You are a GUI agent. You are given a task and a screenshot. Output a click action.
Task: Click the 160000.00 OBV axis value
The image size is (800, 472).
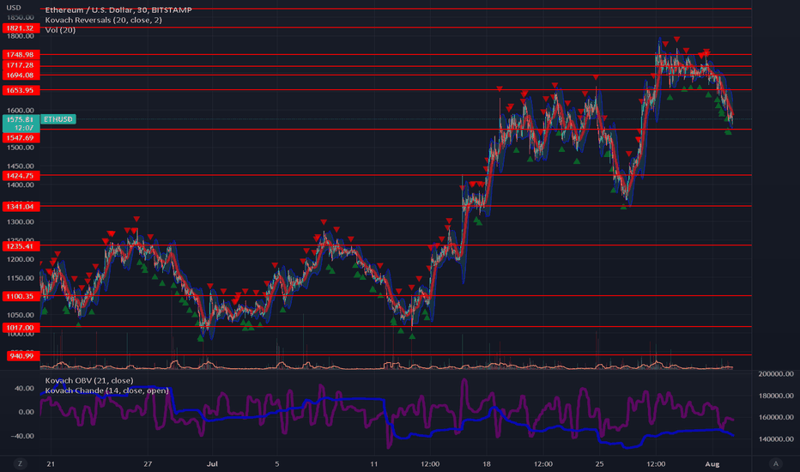point(775,417)
